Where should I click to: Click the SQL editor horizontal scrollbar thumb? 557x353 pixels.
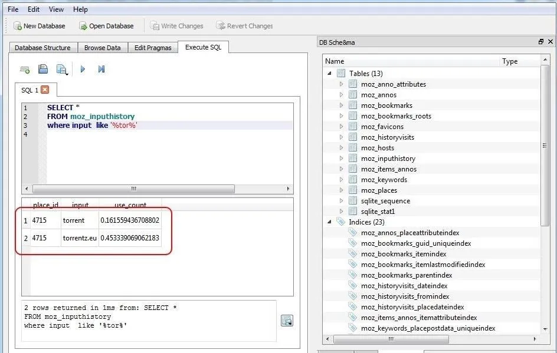pyautogui.click(x=133, y=189)
